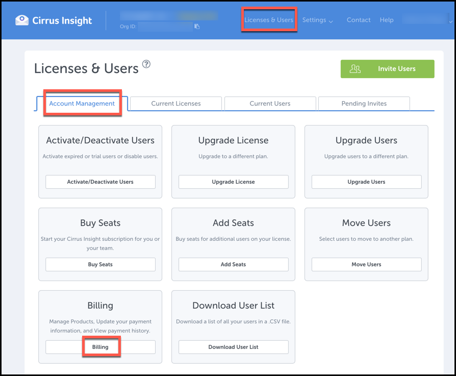Click 'Select users to move to another plan.'

tap(366, 239)
